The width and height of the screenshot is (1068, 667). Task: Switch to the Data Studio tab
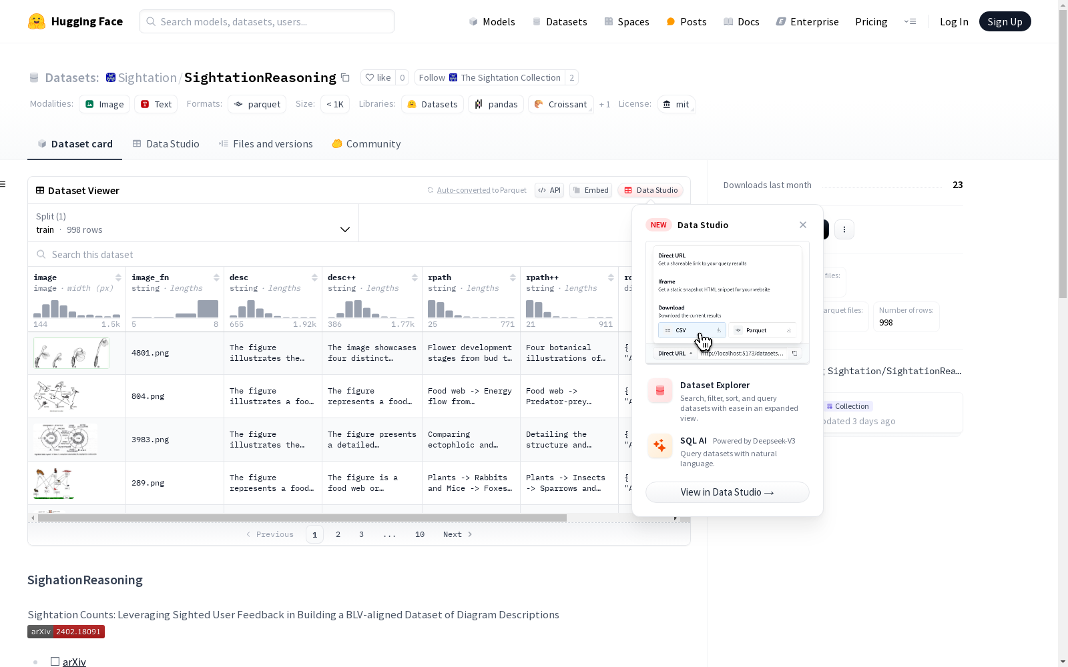[x=166, y=144]
